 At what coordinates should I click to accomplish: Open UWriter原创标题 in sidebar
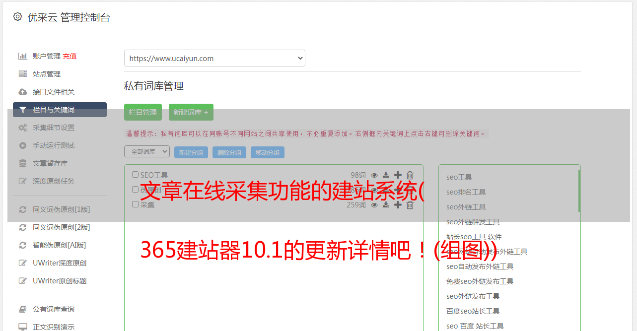[x=60, y=281]
